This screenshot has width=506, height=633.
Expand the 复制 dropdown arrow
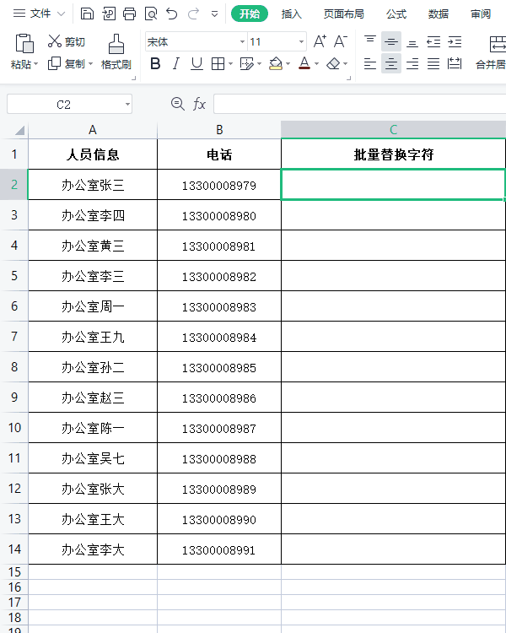point(91,64)
